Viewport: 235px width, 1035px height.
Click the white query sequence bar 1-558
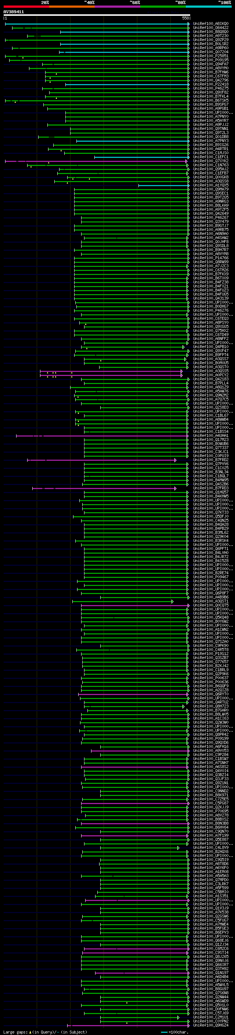point(97,15)
